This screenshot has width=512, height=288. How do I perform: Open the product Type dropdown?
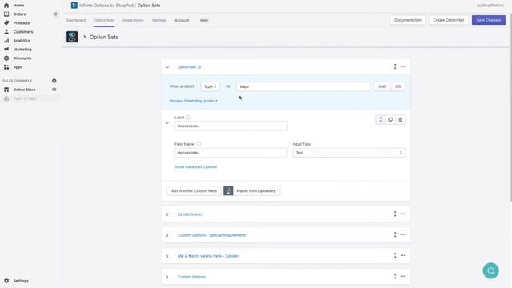tap(210, 86)
